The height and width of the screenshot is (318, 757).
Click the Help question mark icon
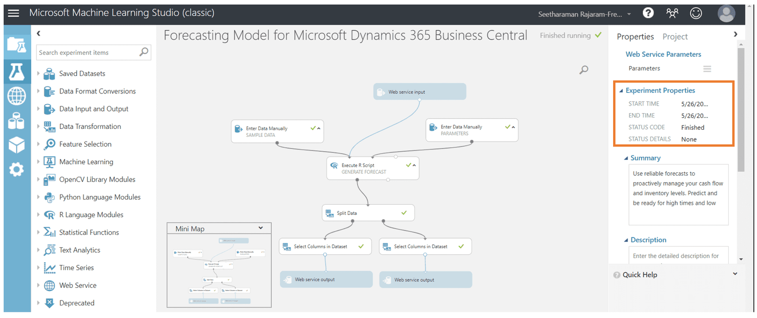(x=648, y=13)
